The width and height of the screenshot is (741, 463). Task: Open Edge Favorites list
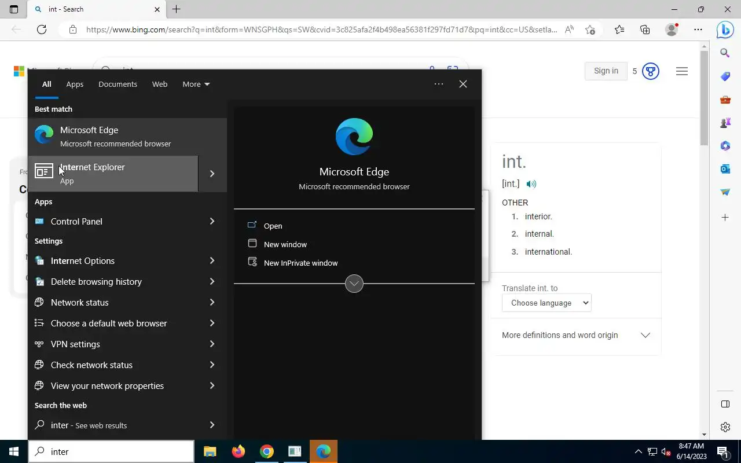point(619,30)
